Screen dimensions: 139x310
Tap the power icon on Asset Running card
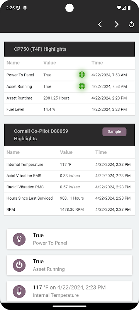coord(19,265)
